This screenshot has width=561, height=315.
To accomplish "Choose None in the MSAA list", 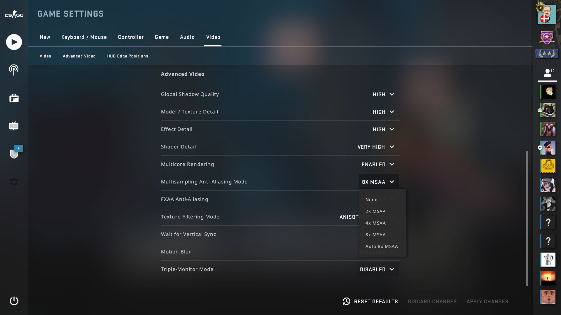I will tap(382, 200).
